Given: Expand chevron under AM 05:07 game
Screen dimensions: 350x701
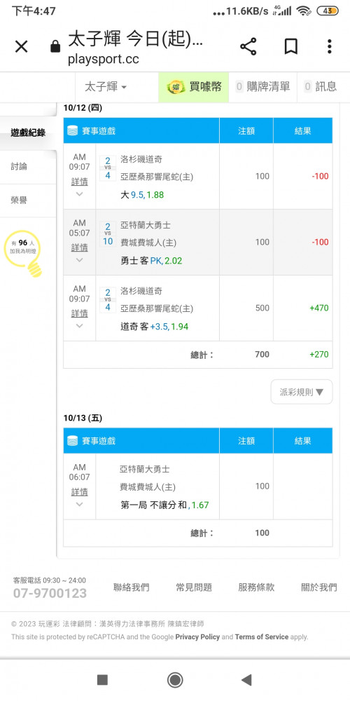Looking at the screenshot, I should pyautogui.click(x=80, y=260).
